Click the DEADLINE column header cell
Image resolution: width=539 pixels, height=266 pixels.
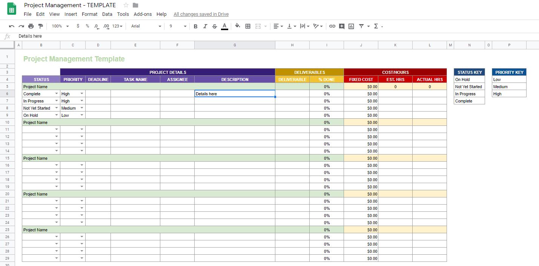click(98, 79)
